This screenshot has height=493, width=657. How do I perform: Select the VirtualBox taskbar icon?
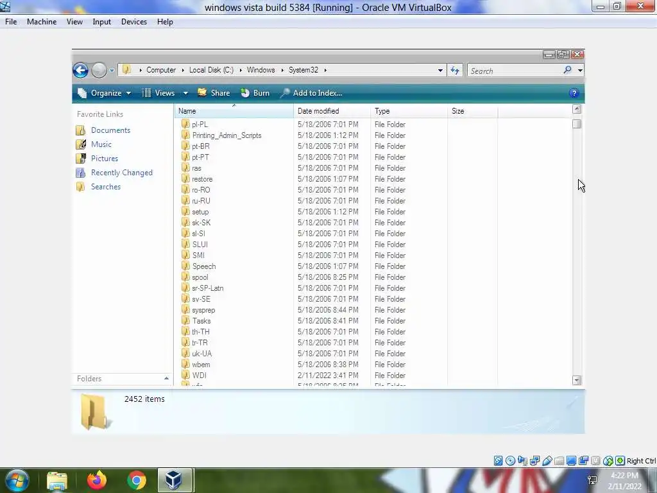(174, 480)
